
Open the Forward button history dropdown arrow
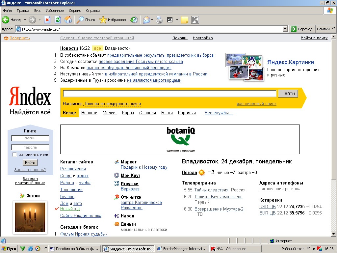(39, 20)
